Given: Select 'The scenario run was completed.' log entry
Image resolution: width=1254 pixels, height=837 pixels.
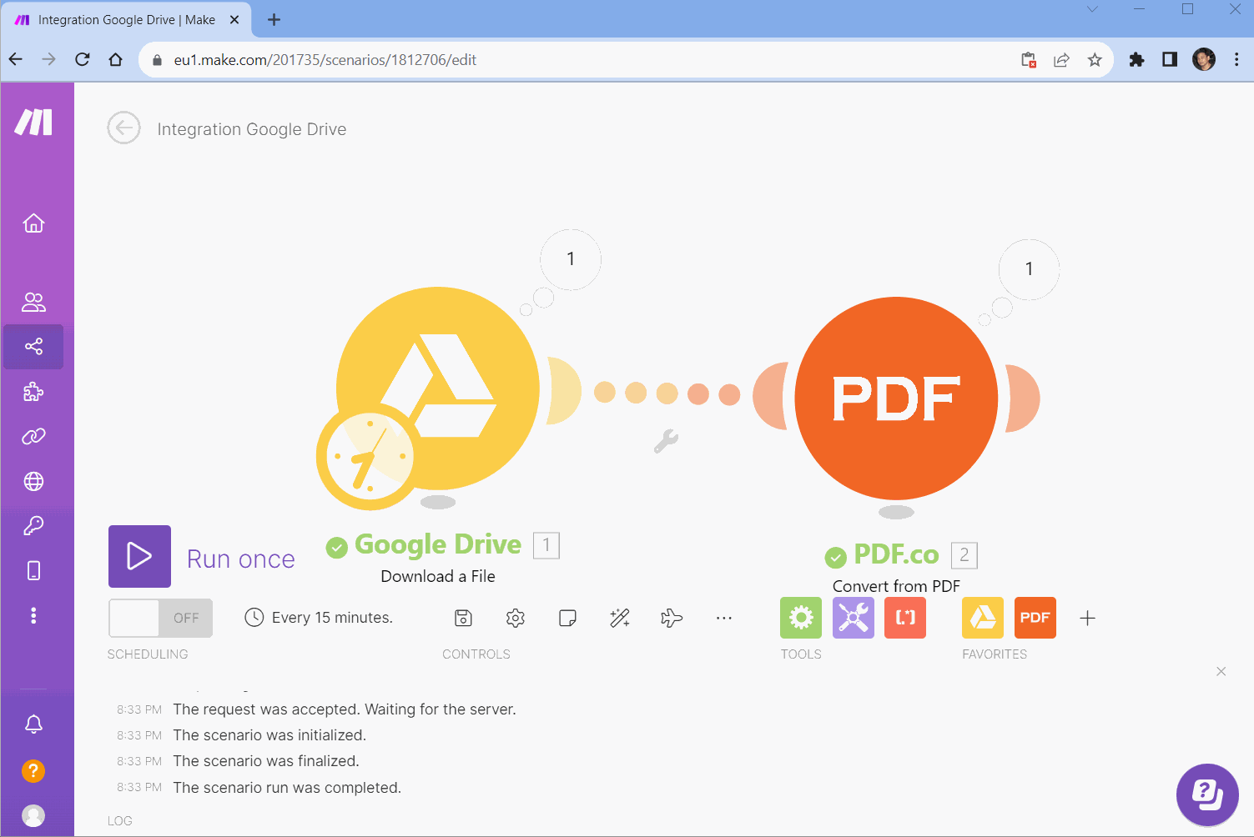Looking at the screenshot, I should point(287,788).
